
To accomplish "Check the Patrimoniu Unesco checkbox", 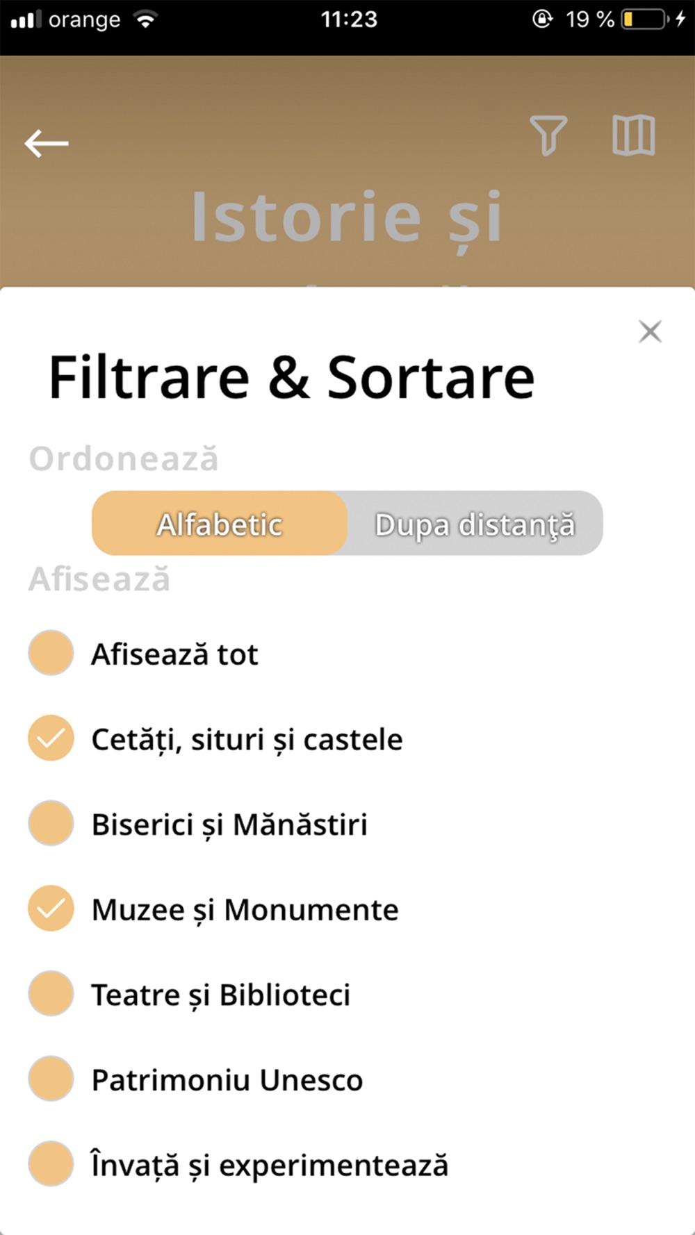I will point(51,1079).
